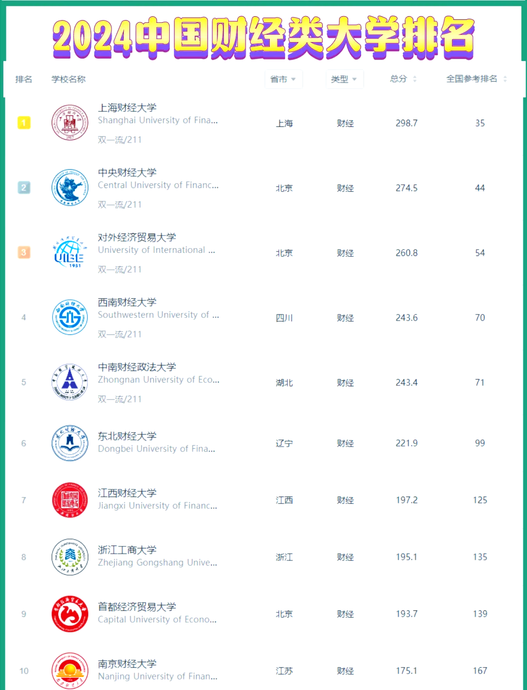
Task: Click English name Nanjing University of Finan...
Action: 158,676
